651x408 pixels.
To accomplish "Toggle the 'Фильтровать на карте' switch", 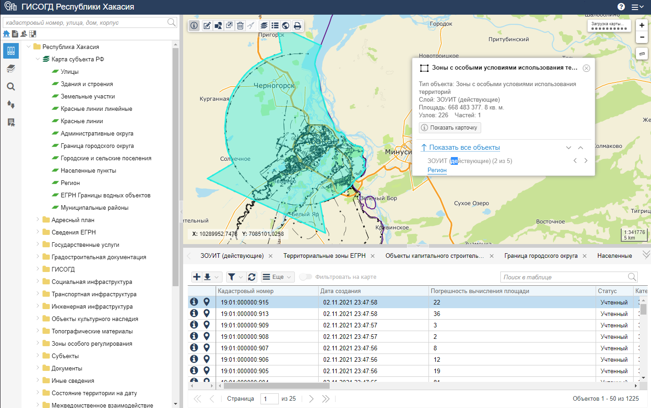I will 305,277.
